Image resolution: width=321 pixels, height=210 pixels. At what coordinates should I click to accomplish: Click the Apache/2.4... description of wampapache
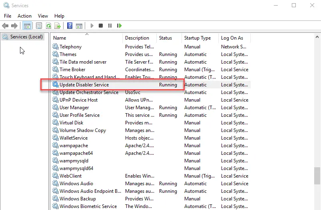tap(140, 146)
